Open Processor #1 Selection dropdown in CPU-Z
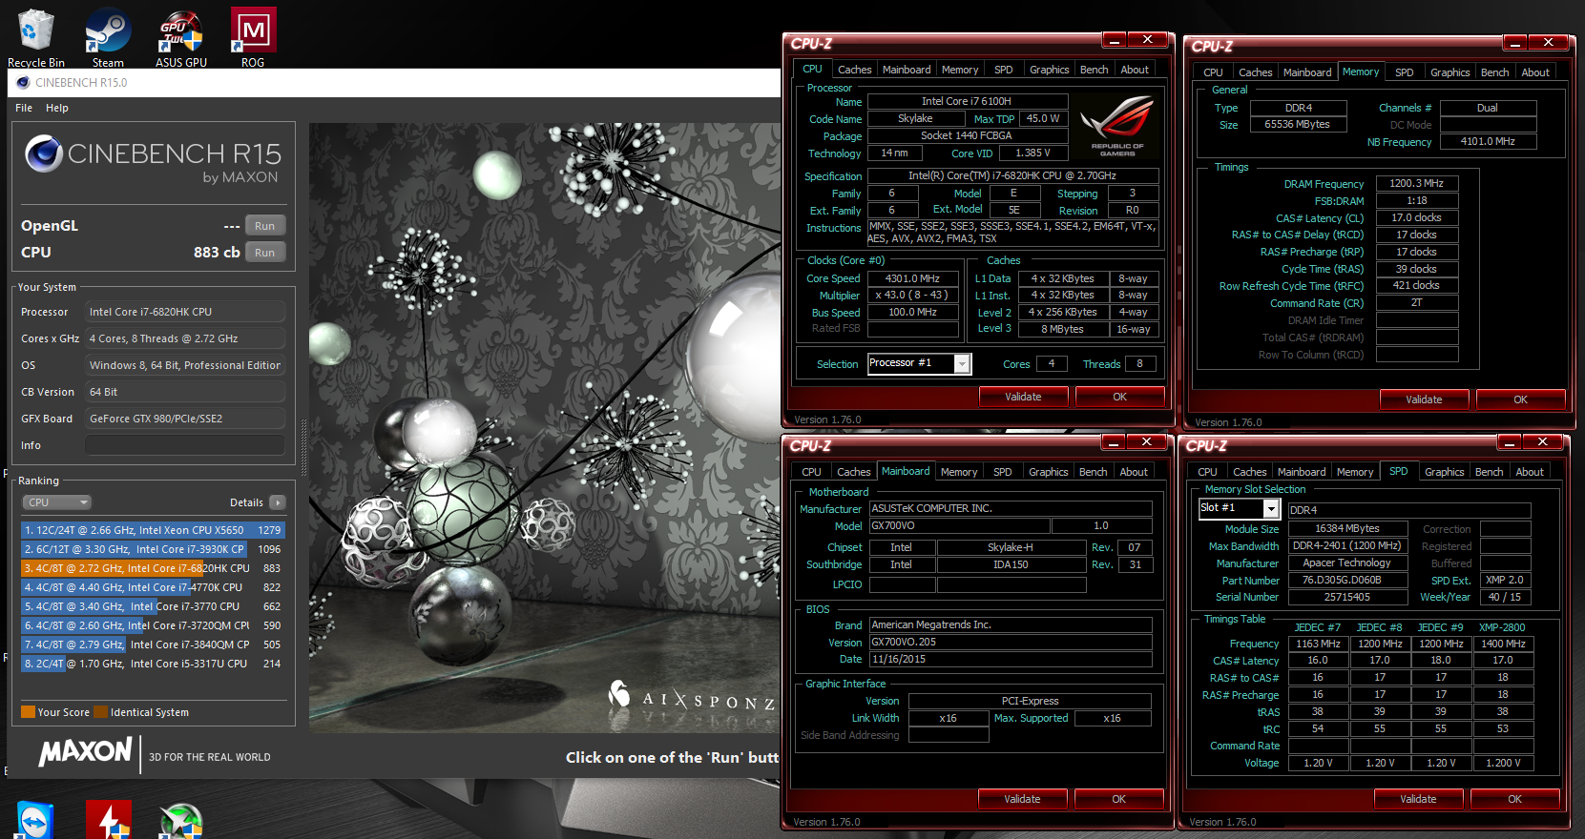This screenshot has height=839, width=1585. (x=919, y=363)
